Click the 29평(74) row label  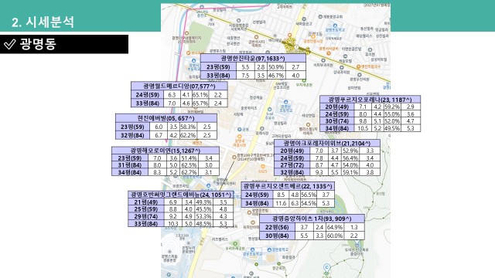[146, 216]
